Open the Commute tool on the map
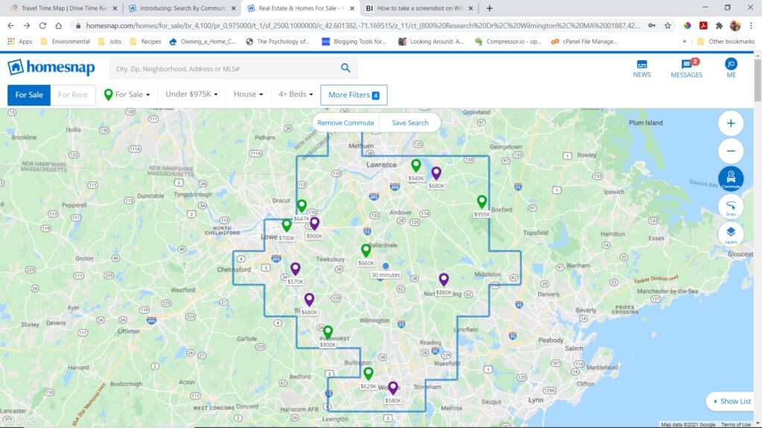Viewport: 762px width, 428px height. [x=730, y=178]
